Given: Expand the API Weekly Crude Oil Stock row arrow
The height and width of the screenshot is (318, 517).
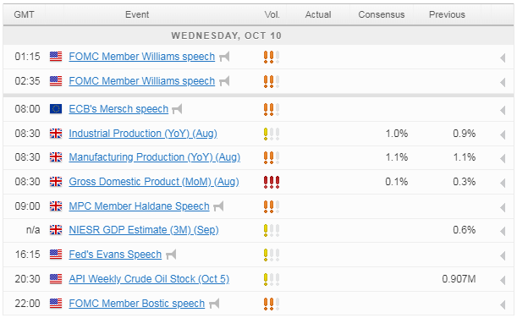Looking at the screenshot, I should point(503,280).
